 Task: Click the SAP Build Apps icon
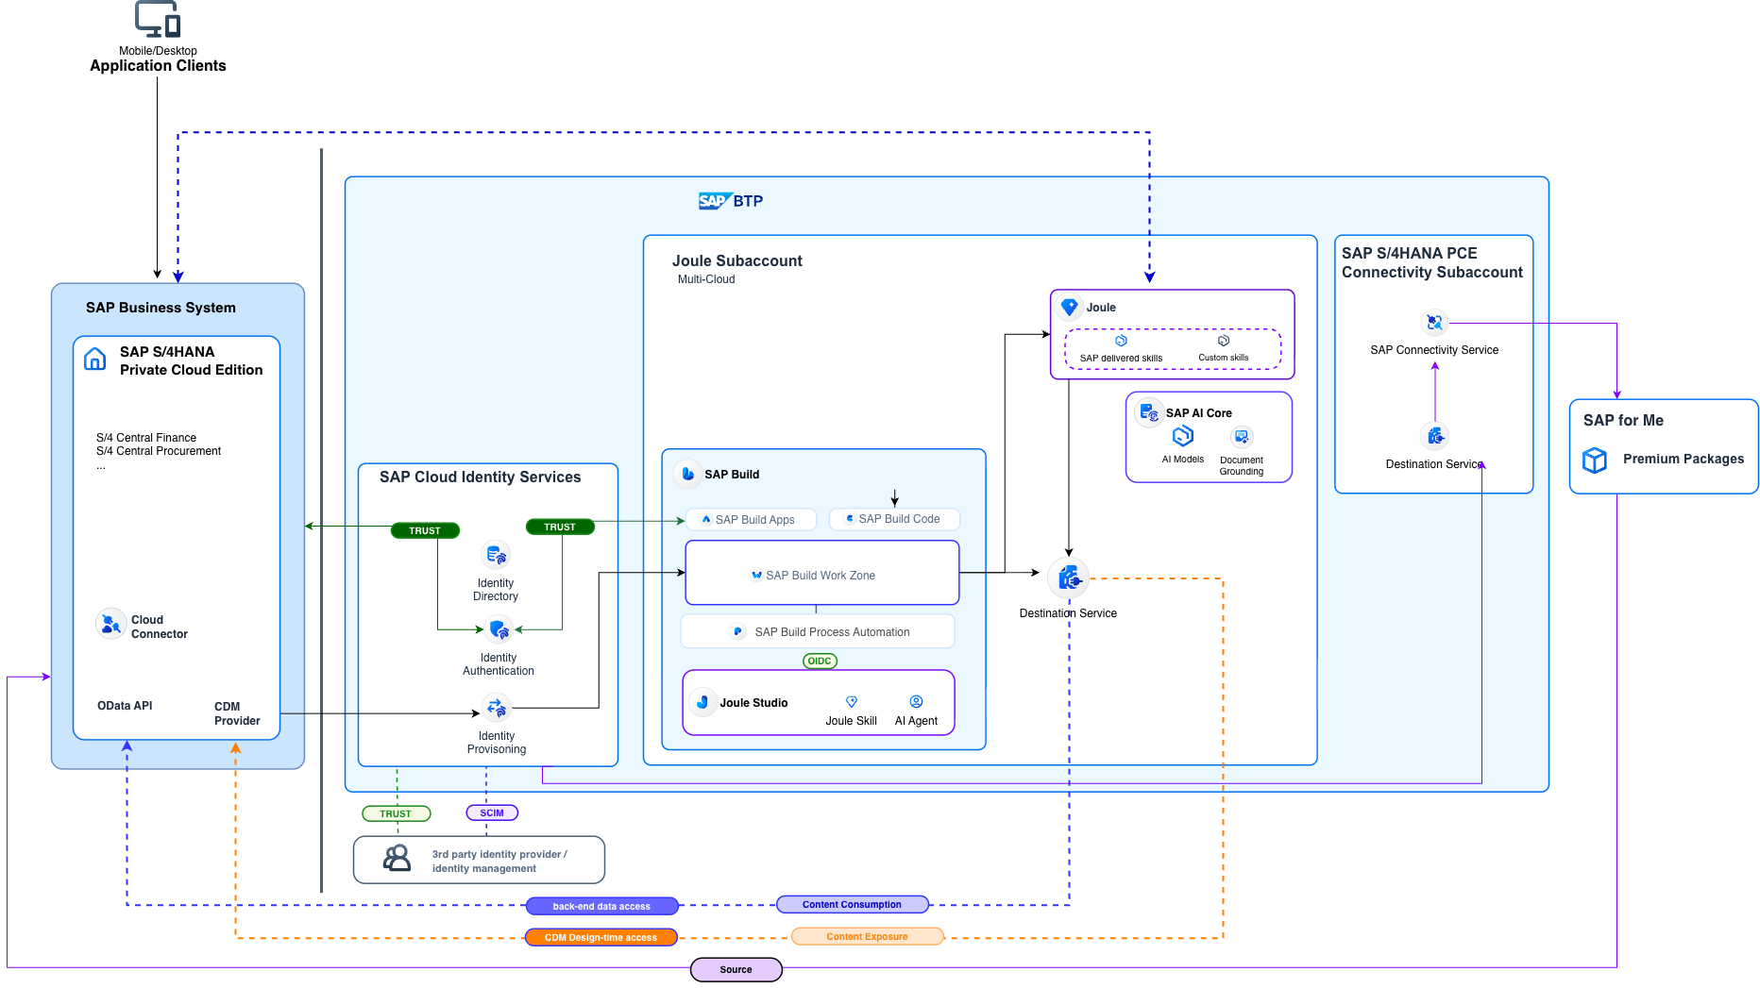706,519
